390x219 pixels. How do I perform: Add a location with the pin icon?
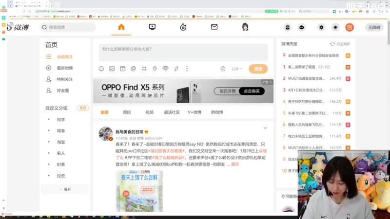click(155, 69)
